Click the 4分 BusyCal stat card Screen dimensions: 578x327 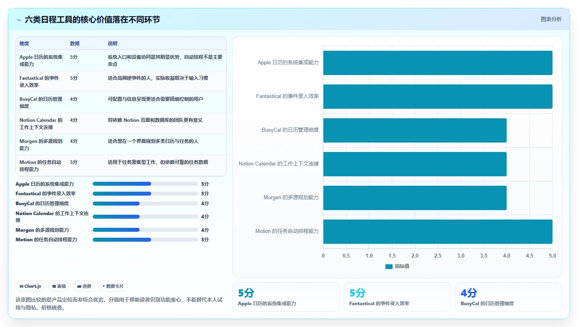509,297
